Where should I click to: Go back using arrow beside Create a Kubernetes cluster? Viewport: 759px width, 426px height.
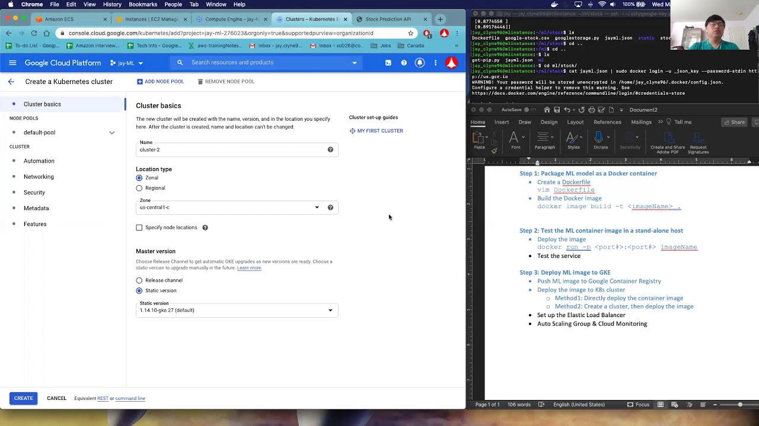pos(11,82)
